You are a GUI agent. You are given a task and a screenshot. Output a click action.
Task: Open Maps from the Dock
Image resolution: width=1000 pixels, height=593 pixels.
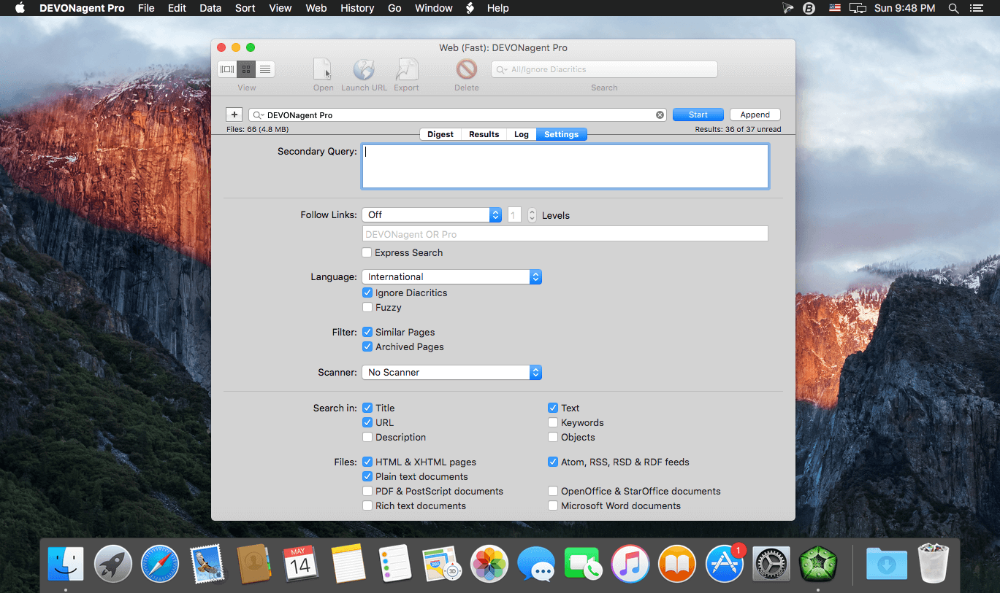click(x=442, y=564)
